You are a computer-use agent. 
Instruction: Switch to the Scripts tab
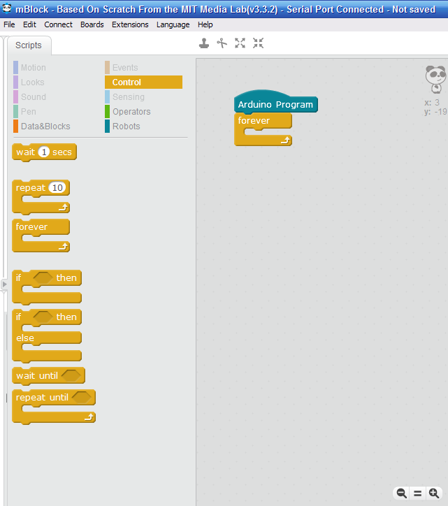[29, 45]
